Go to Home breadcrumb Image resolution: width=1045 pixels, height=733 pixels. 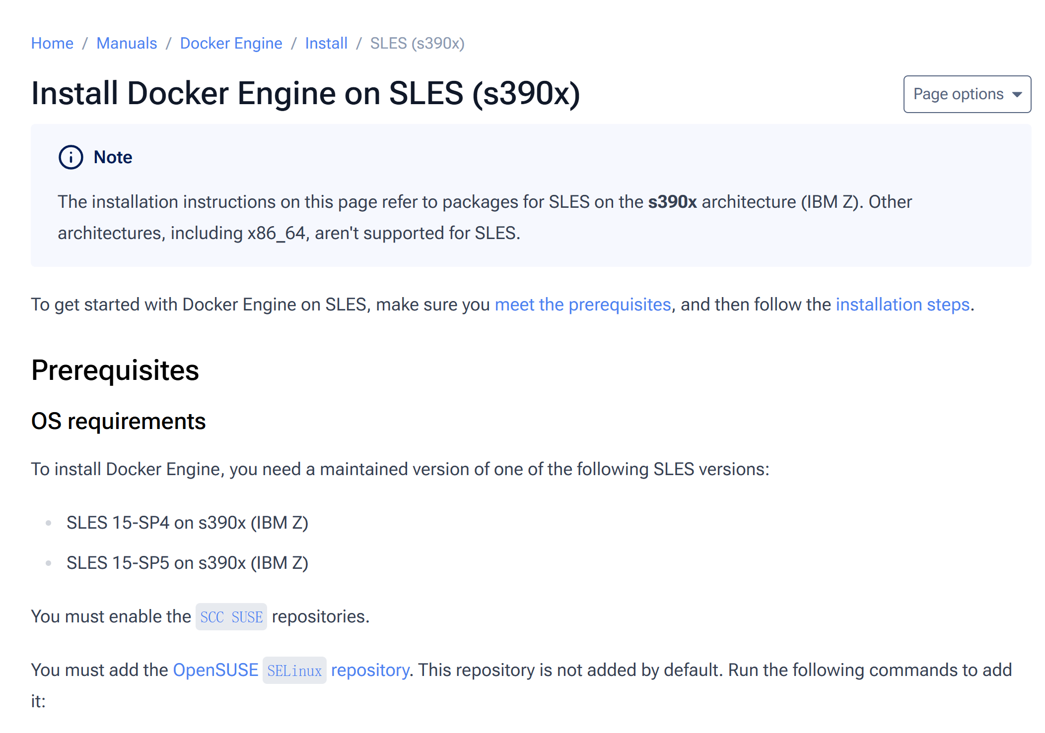tap(52, 43)
